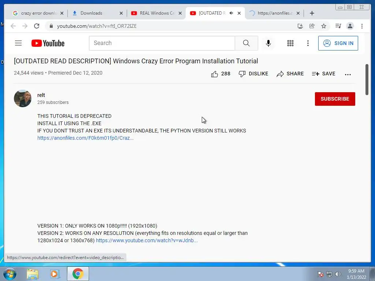Close the Downloads tab

121,13
